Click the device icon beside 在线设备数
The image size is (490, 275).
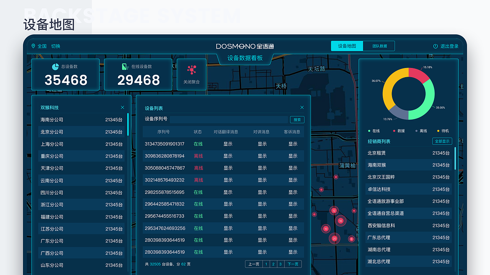(125, 67)
